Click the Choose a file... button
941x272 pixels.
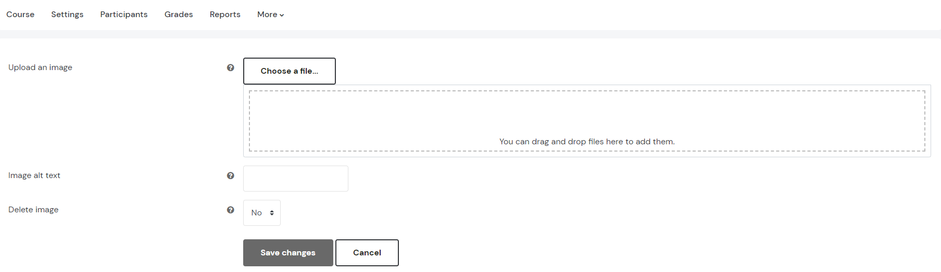[290, 71]
